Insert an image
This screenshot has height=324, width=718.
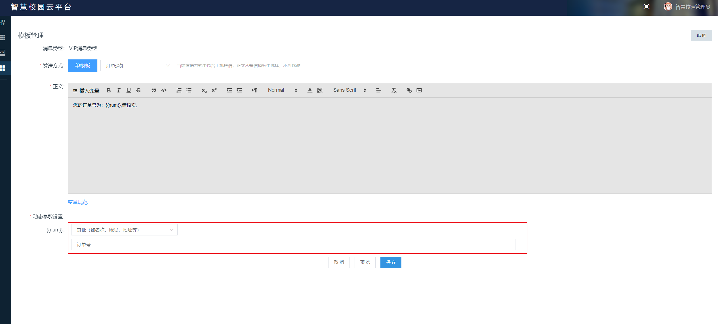419,90
